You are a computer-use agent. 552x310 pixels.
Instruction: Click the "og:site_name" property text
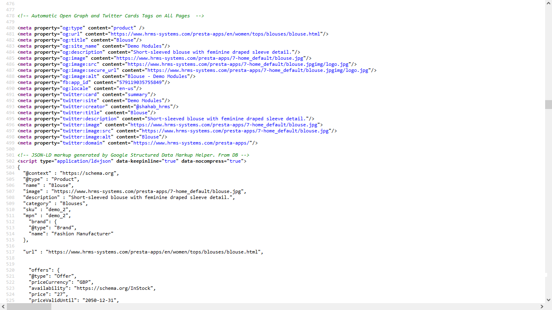click(x=79, y=46)
